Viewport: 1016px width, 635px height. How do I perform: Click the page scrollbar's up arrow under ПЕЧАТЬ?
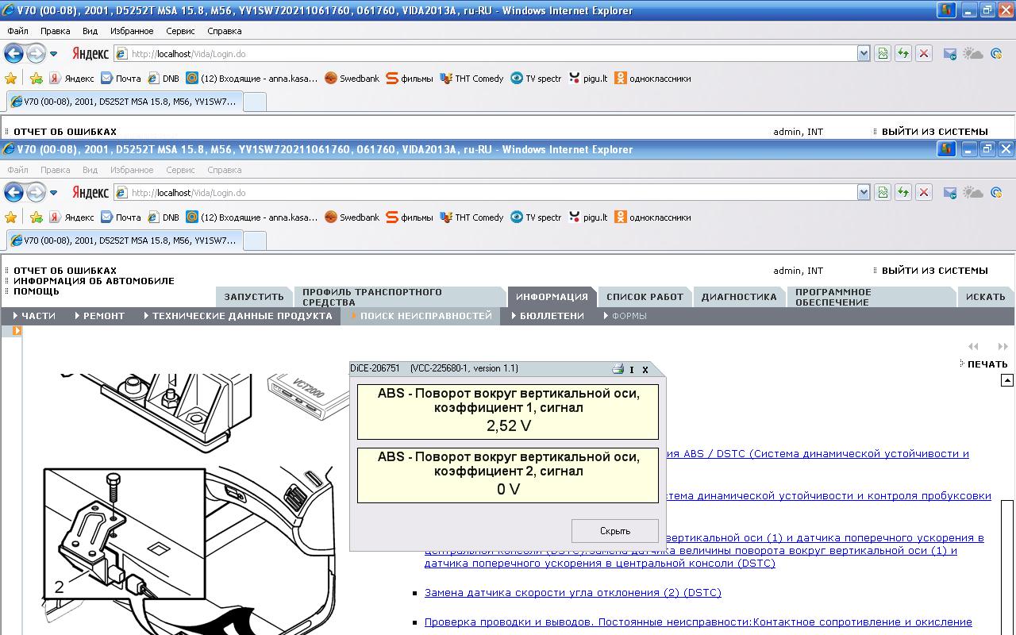[1007, 381]
